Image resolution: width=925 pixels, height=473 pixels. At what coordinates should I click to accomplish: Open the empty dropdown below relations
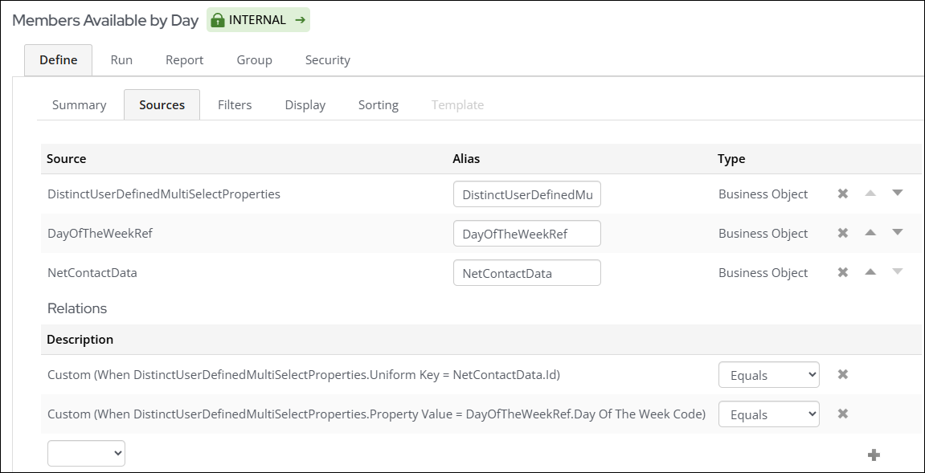(x=86, y=453)
